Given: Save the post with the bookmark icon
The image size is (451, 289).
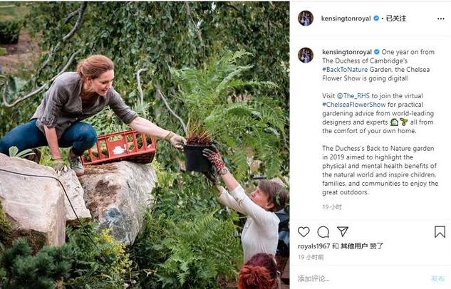Looking at the screenshot, I should coord(440,232).
